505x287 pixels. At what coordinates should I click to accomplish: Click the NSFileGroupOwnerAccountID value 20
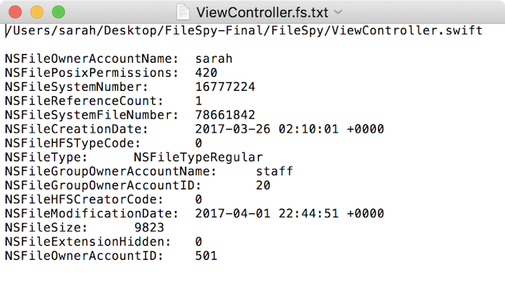click(263, 185)
